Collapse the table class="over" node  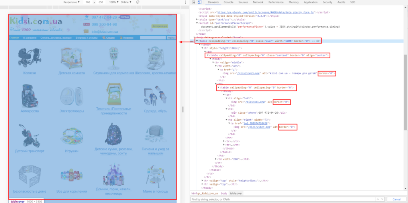[197, 41]
